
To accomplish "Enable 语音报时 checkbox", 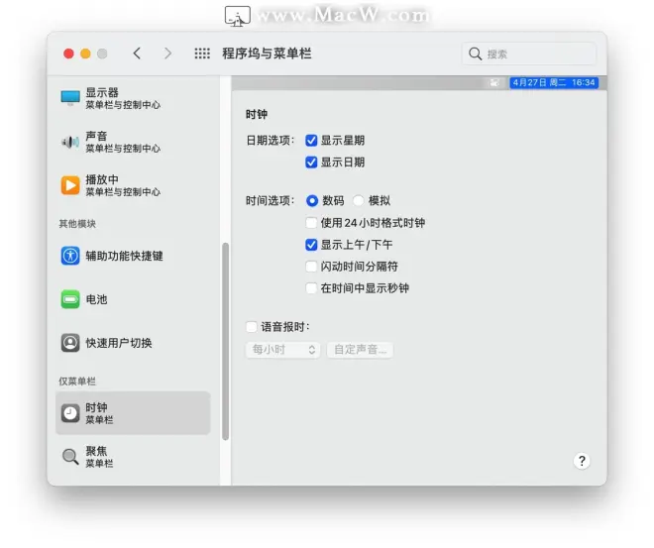I will [x=252, y=327].
